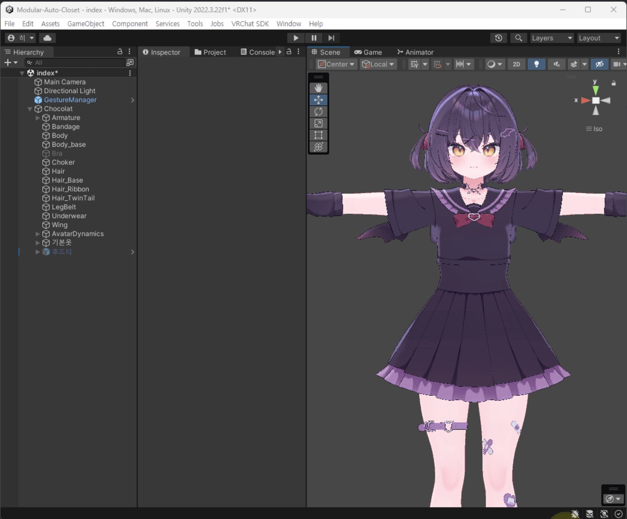Screen dimensions: 627x519
Task: Select the Rect transform tool
Action: (x=318, y=135)
